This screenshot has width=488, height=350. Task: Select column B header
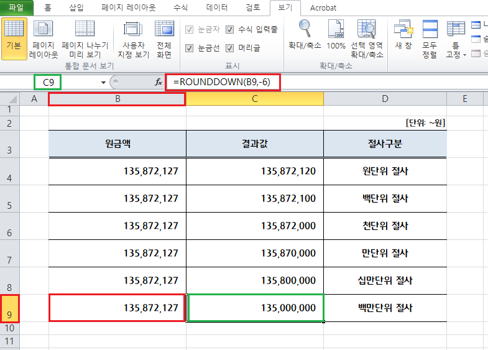tap(117, 99)
